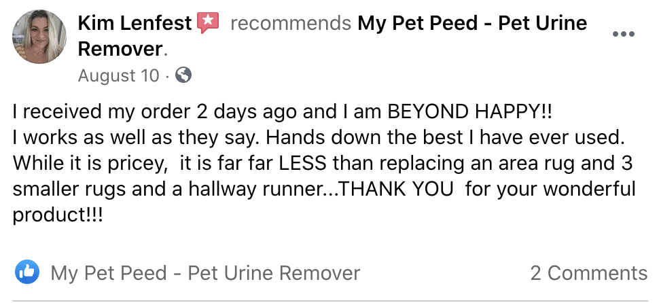Click the blue thumbs-up reaction icon
659x303 pixels.
coord(27,272)
